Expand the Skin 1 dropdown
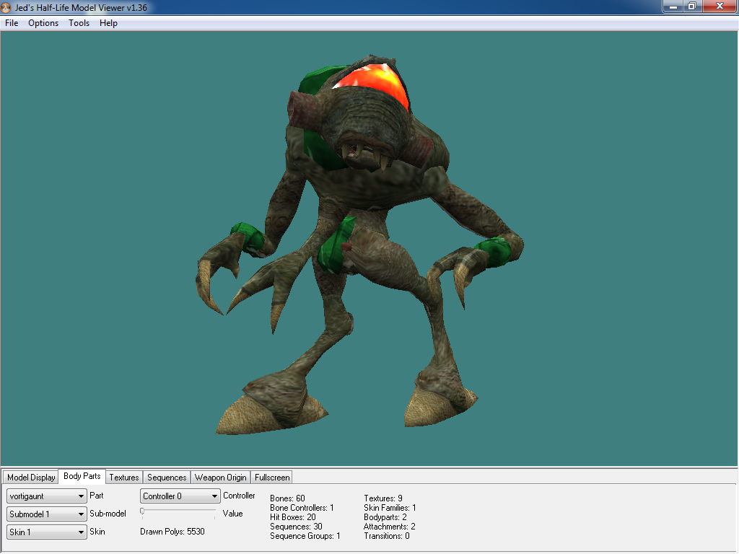This screenshot has height=554, width=739. (47, 532)
